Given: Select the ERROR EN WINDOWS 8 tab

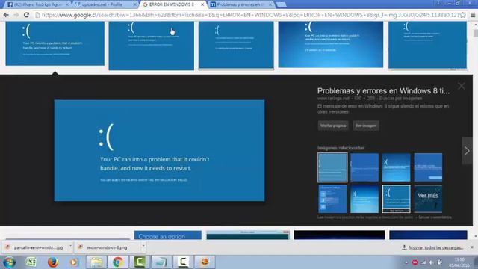Looking at the screenshot, I should pyautogui.click(x=173, y=4).
